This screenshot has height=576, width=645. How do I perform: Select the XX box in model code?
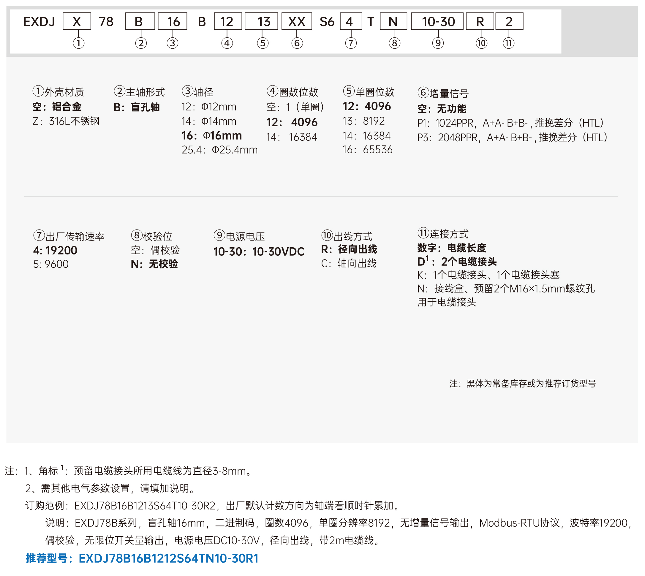(297, 21)
